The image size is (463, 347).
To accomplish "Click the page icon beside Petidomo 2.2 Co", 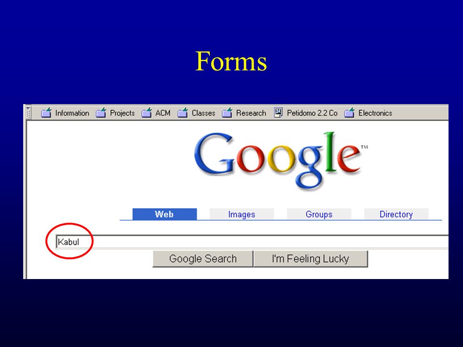I will tap(278, 113).
